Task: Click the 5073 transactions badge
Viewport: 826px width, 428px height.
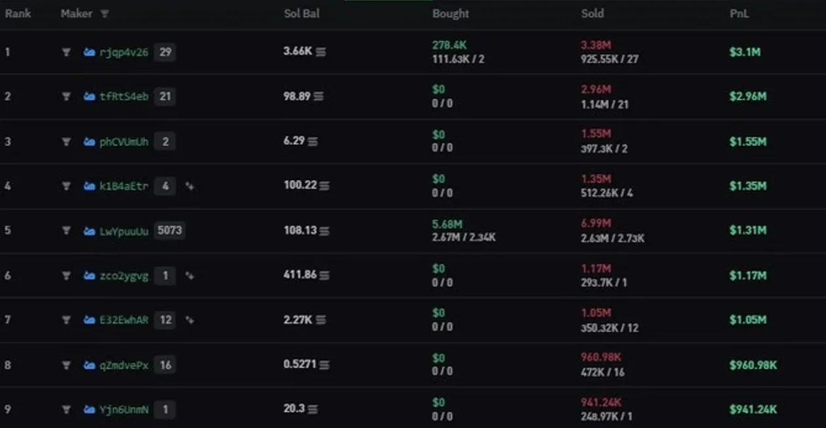Action: (169, 230)
